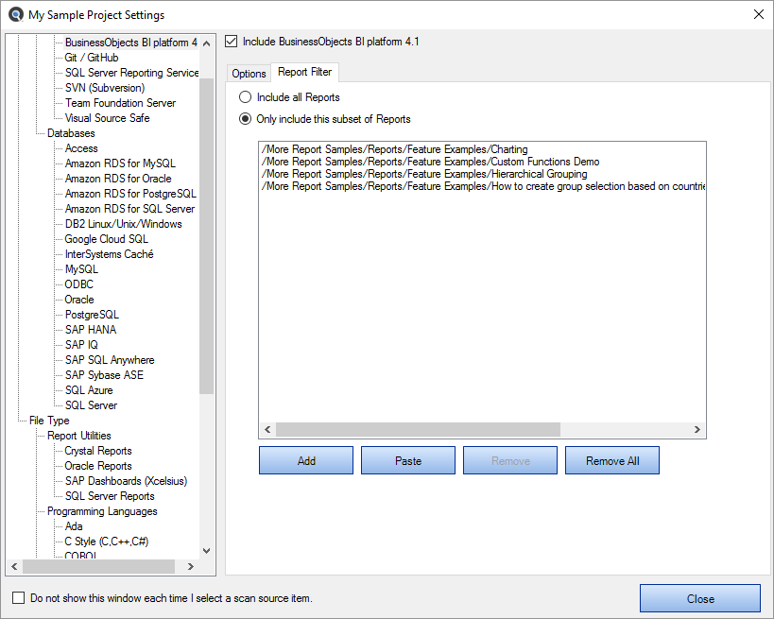
Task: Select Access database tree item
Action: click(81, 148)
